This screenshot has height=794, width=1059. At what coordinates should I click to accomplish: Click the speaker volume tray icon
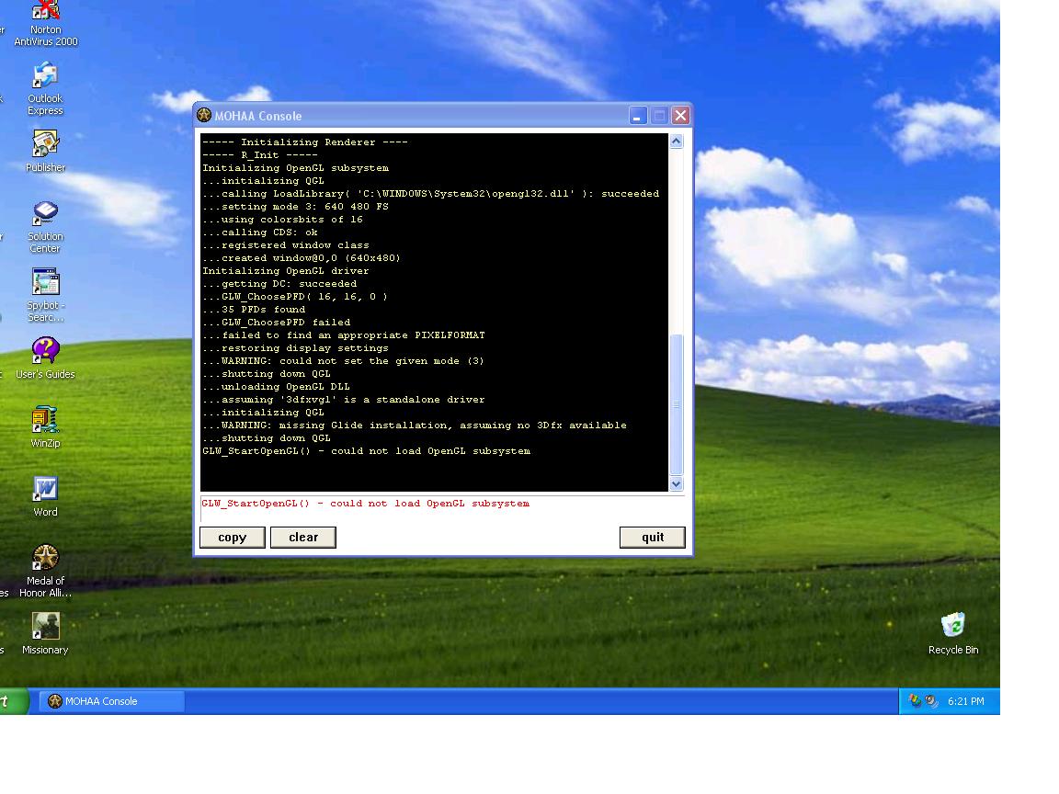tap(931, 701)
